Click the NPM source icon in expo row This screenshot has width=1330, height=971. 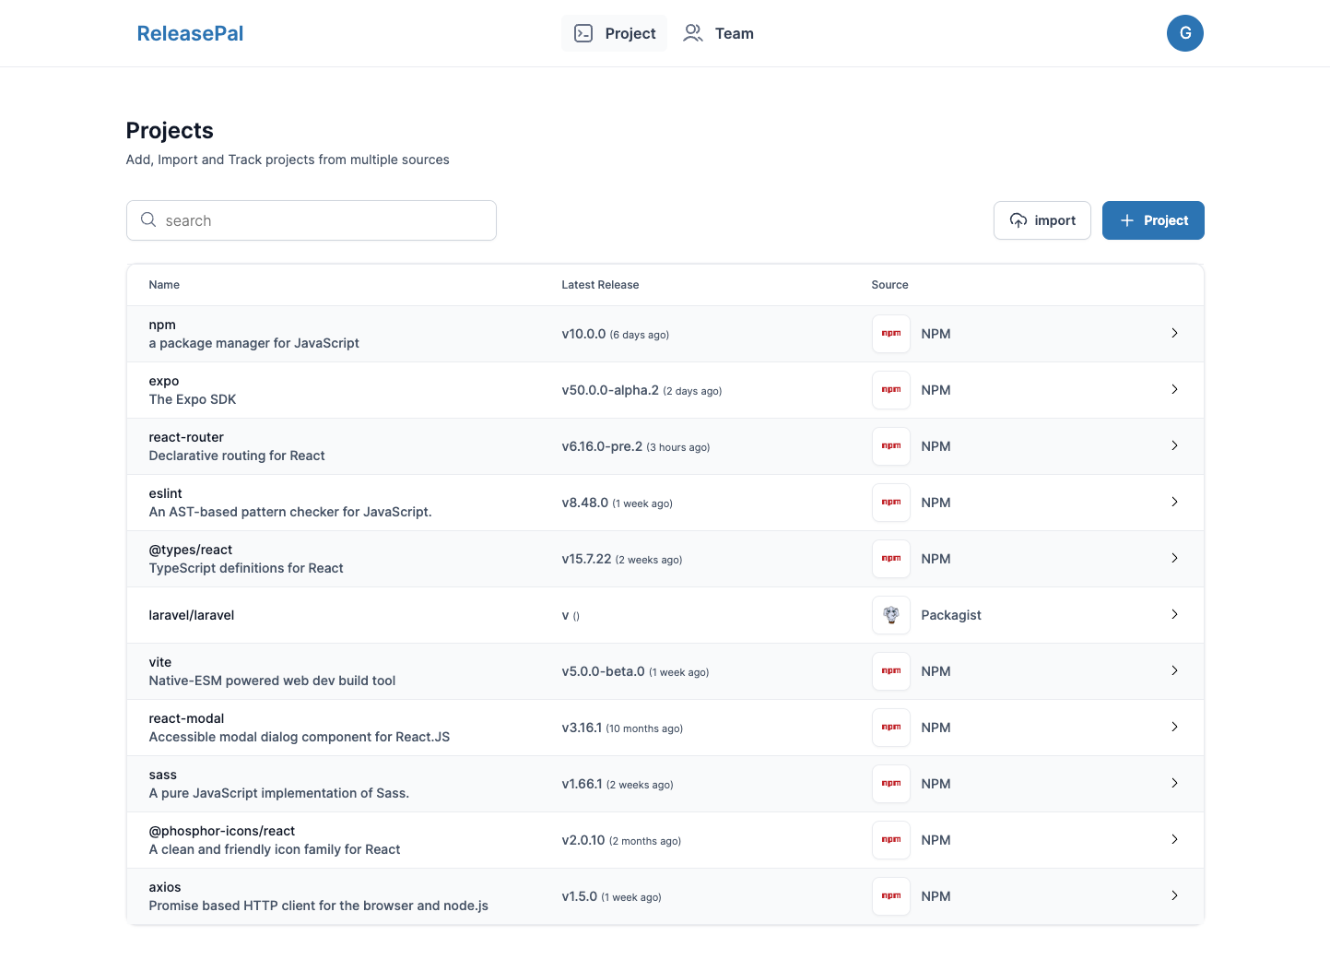[x=891, y=390]
